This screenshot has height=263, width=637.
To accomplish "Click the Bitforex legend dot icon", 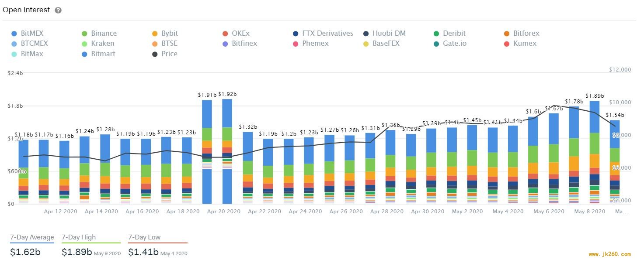I will pyautogui.click(x=507, y=34).
